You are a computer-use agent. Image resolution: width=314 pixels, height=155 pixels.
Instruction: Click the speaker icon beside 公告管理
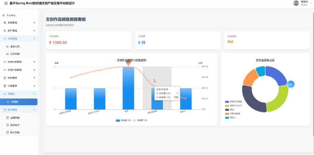tap(5, 39)
